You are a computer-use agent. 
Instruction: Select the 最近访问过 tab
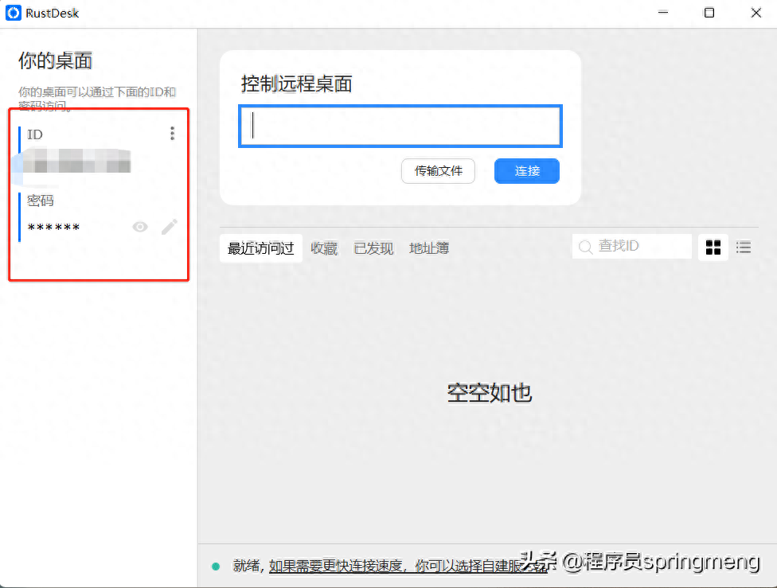click(260, 248)
